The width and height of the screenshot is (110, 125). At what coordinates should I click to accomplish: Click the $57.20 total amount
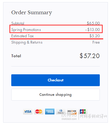[x=90, y=56]
